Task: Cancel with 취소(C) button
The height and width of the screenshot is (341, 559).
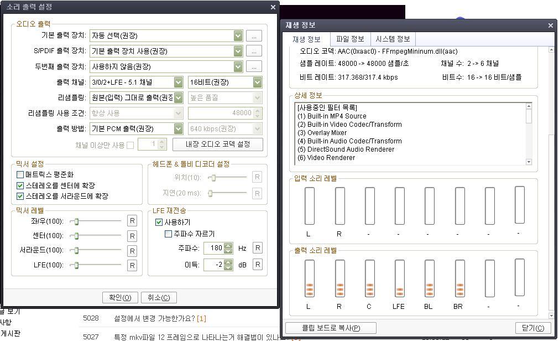Action: tap(159, 297)
